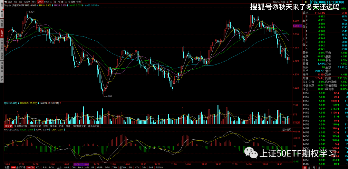Image resolution: width=348 pixels, height=169 pixels.
Task: Open the 多周期 multi-period option
Action: (x=72, y=2)
